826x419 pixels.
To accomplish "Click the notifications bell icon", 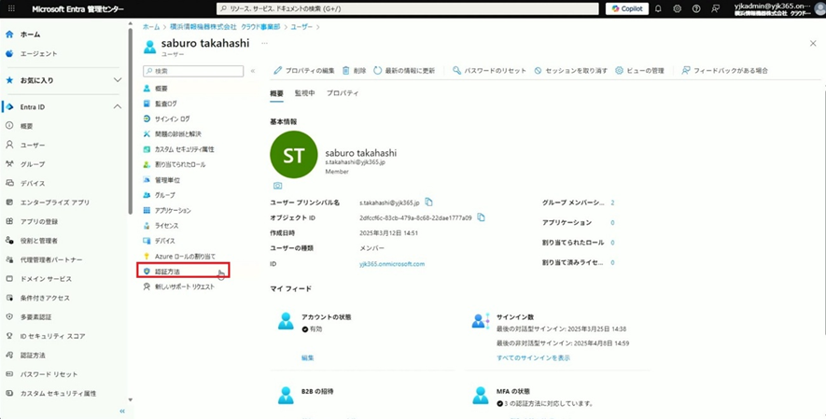I will pyautogui.click(x=658, y=8).
